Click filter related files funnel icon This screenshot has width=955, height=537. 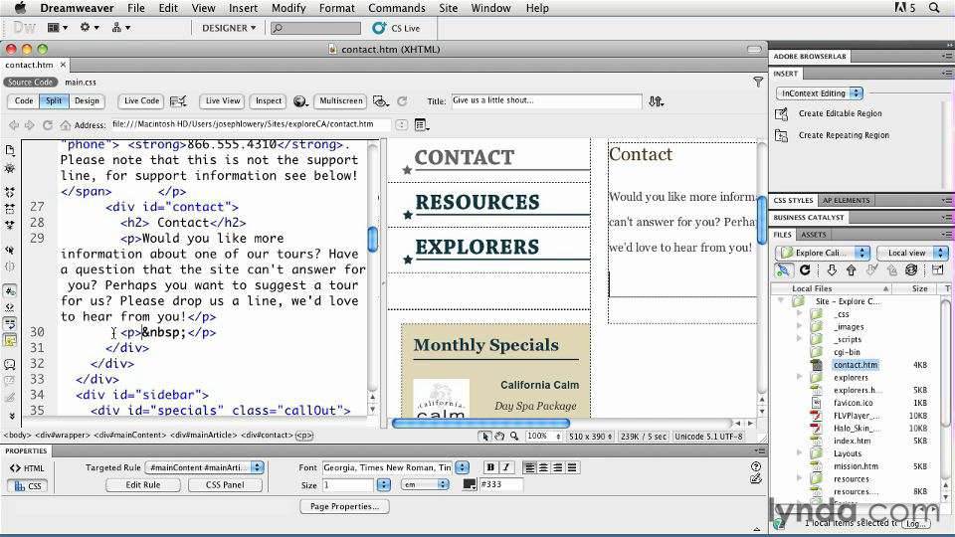pyautogui.click(x=758, y=82)
